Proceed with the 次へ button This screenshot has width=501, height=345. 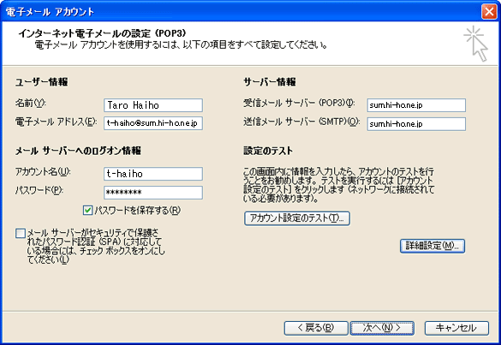click(382, 328)
